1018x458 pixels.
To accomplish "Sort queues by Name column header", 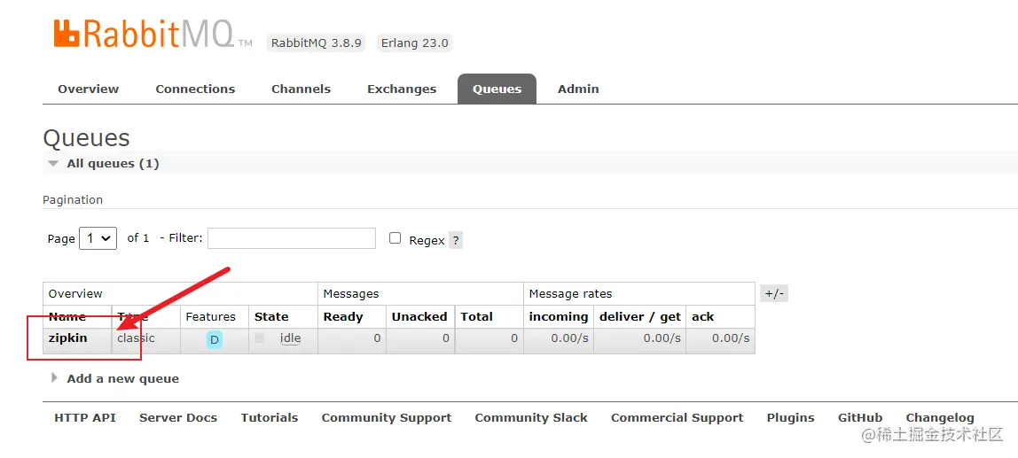I will (x=67, y=316).
